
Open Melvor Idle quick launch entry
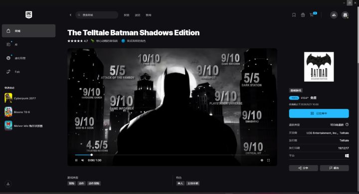[x=28, y=126]
